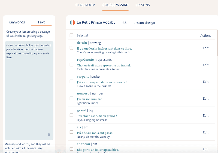
Task: Click translation 'Each black line represents a tunnel.'
Action: [x=99, y=69]
